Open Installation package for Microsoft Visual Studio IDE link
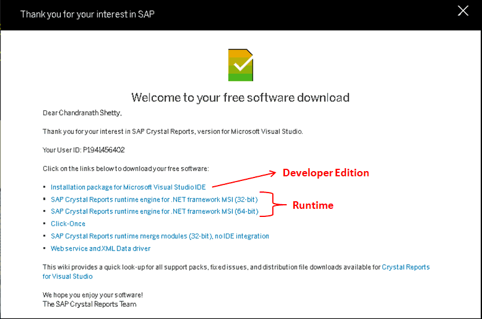Viewport: 482px width, 319px height. click(128, 187)
